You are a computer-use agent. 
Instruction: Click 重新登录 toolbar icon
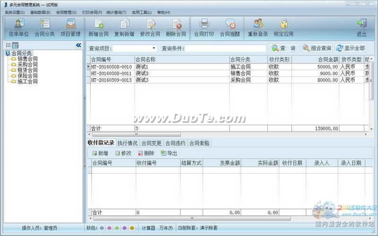pyautogui.click(x=258, y=28)
